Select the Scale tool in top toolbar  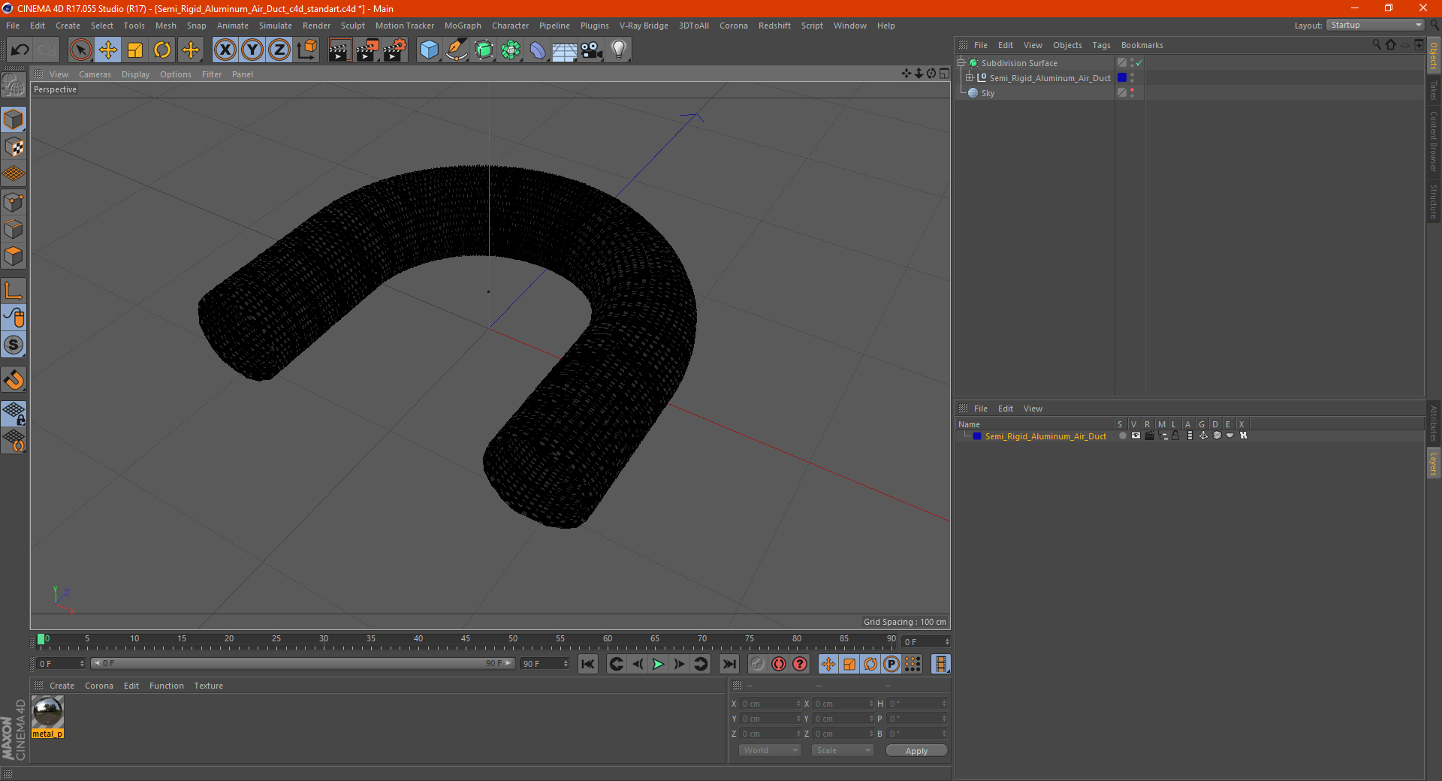point(135,50)
